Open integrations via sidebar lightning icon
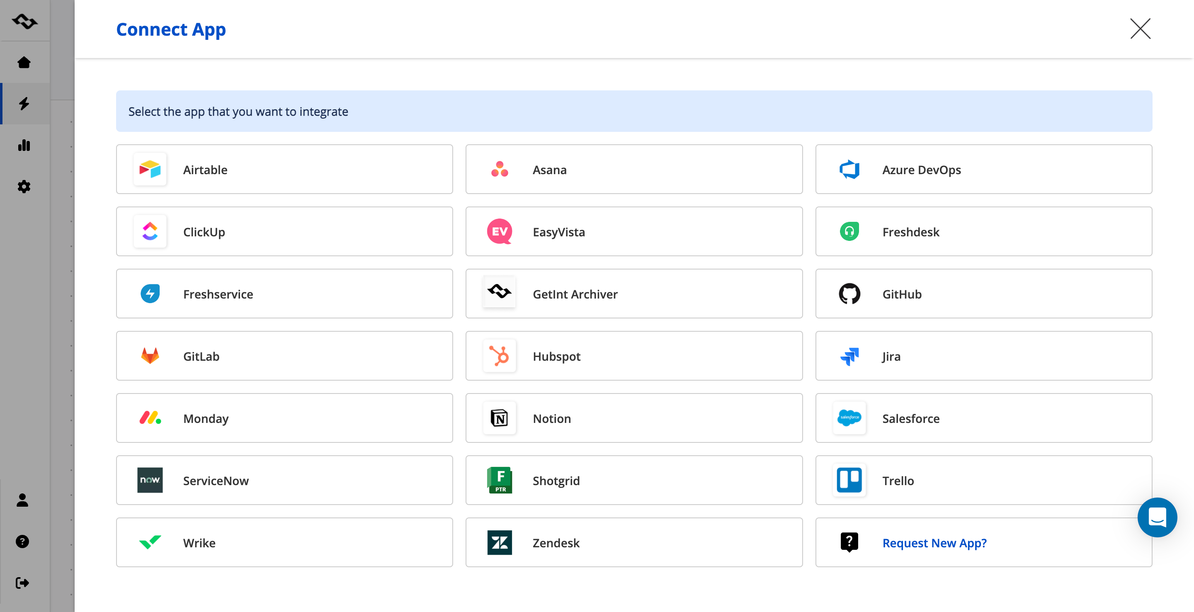The image size is (1194, 612). (24, 103)
